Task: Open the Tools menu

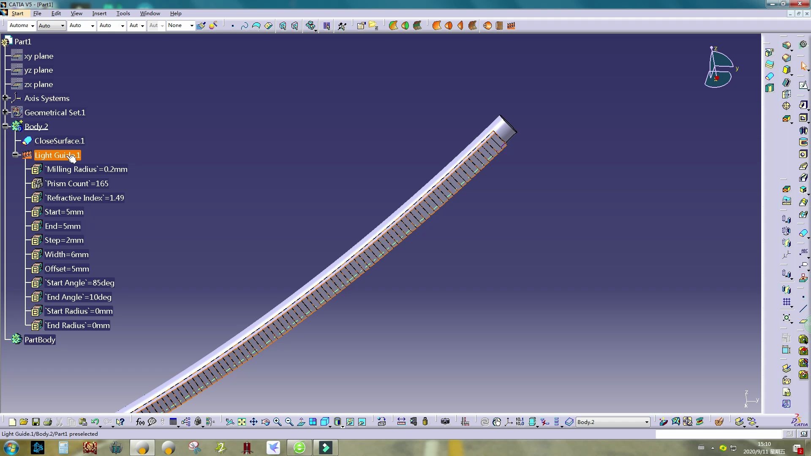Action: click(x=123, y=14)
